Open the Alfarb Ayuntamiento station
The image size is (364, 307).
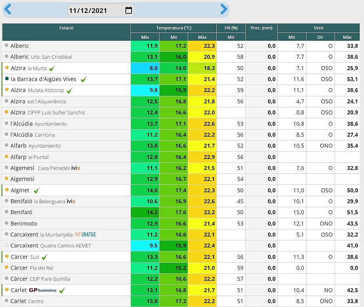click(36, 146)
